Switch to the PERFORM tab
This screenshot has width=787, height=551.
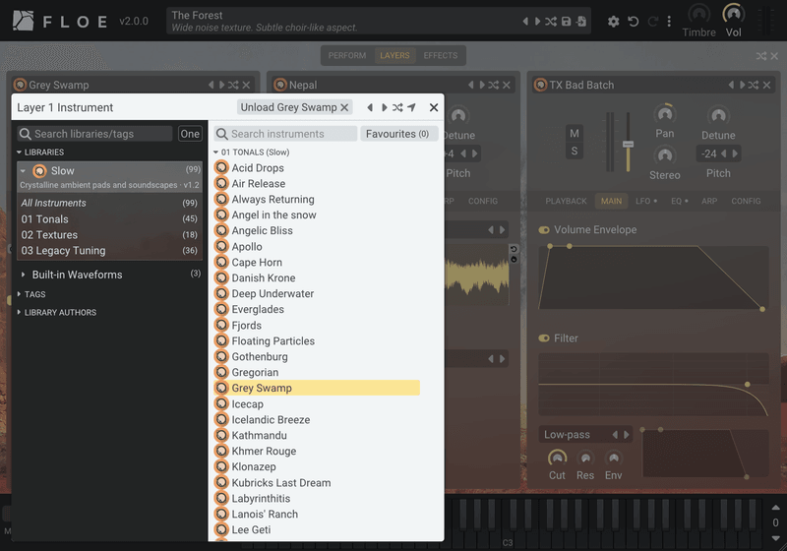(347, 56)
